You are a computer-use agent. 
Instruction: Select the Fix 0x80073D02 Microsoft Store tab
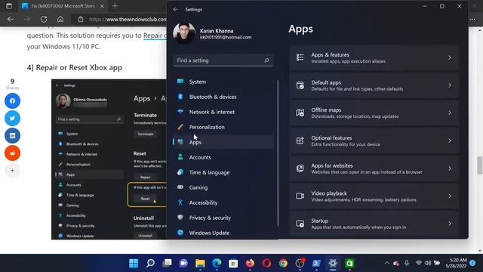(x=63, y=6)
